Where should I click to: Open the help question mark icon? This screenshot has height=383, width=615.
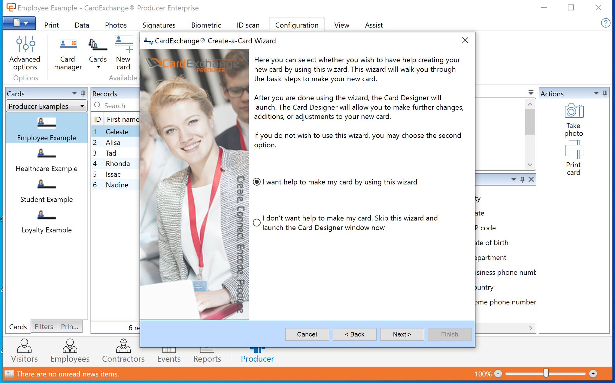pos(605,23)
